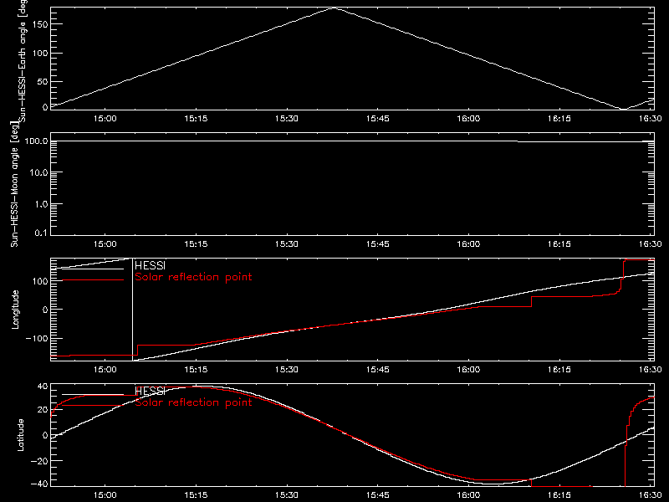Click red legend line in Longitude plot
The image size is (669, 502).
pos(93,280)
